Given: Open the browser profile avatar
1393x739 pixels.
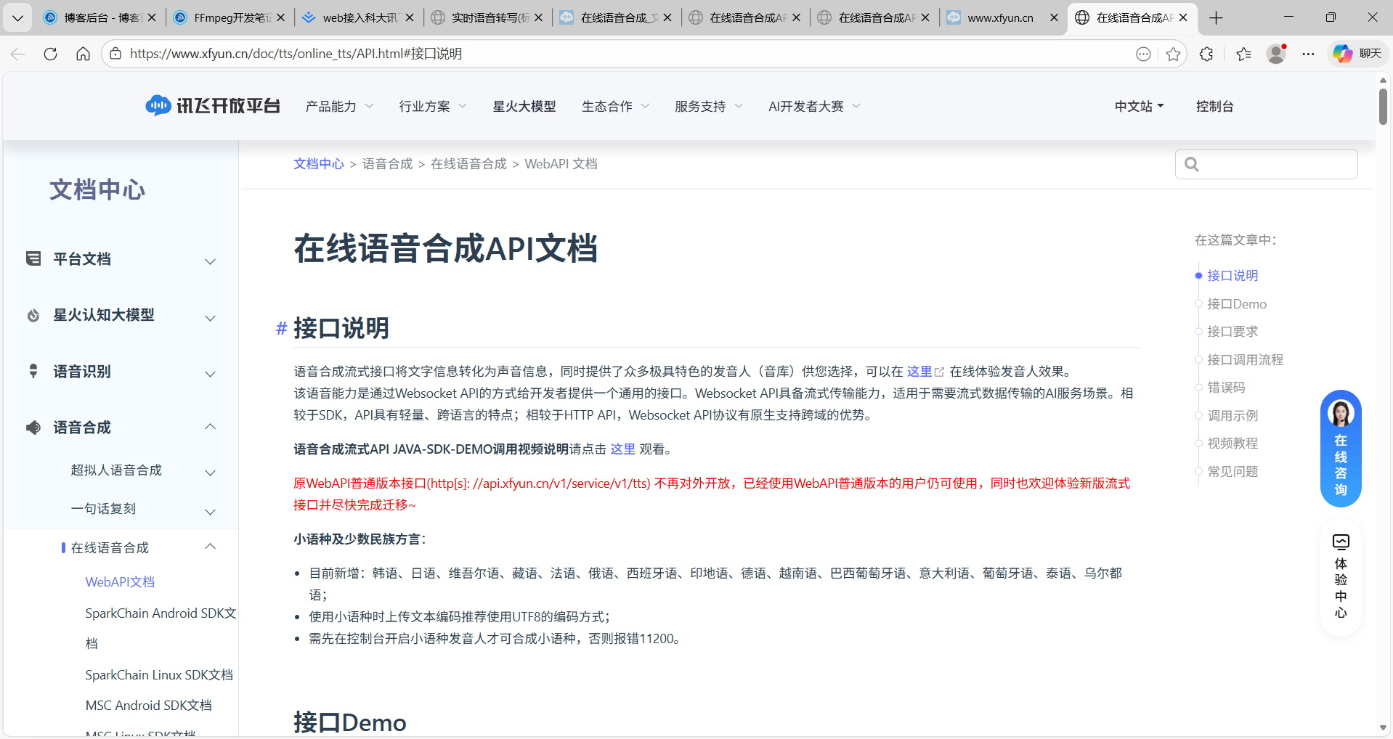Looking at the screenshot, I should [1276, 54].
